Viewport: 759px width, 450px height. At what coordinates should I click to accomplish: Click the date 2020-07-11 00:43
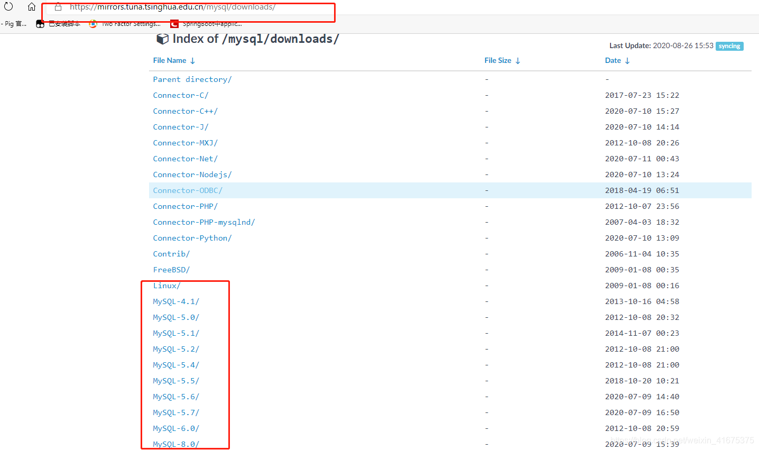click(x=642, y=159)
